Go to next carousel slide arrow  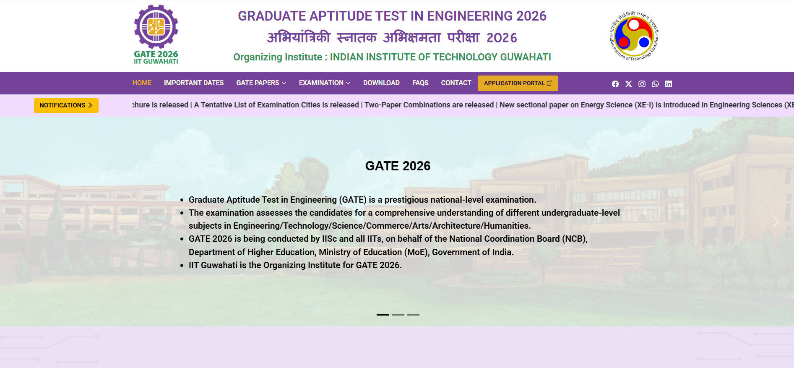(775, 222)
